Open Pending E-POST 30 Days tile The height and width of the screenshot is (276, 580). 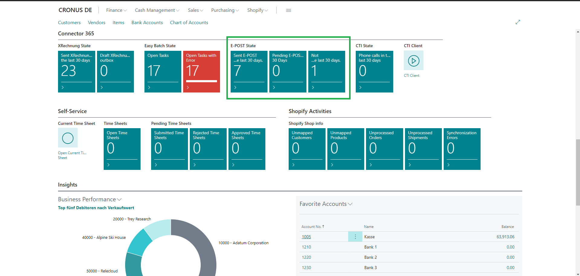(288, 71)
